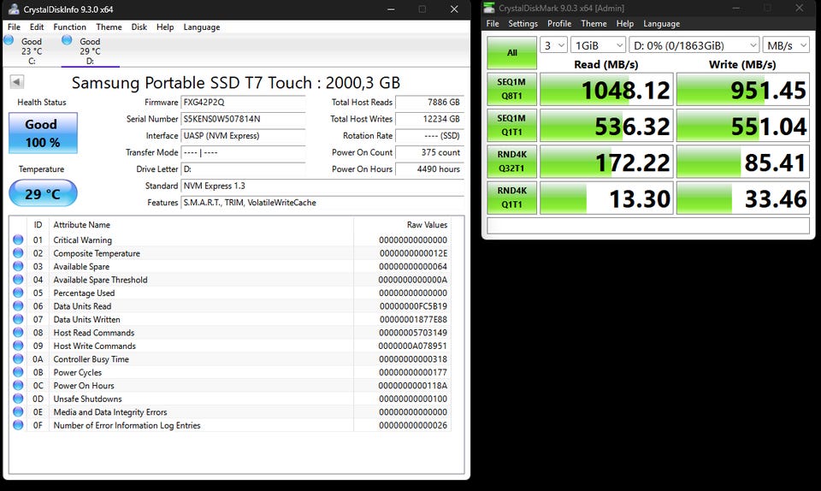821x491 pixels.
Task: Click the CrystalDiskInfo title bar app icon
Action: point(14,9)
